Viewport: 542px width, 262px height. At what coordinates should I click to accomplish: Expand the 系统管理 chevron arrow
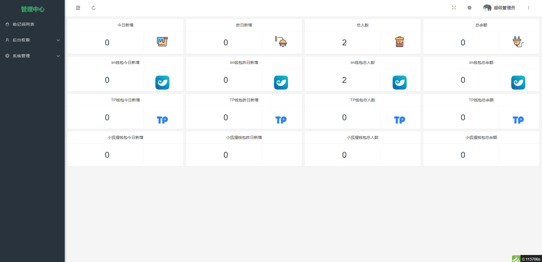[58, 56]
